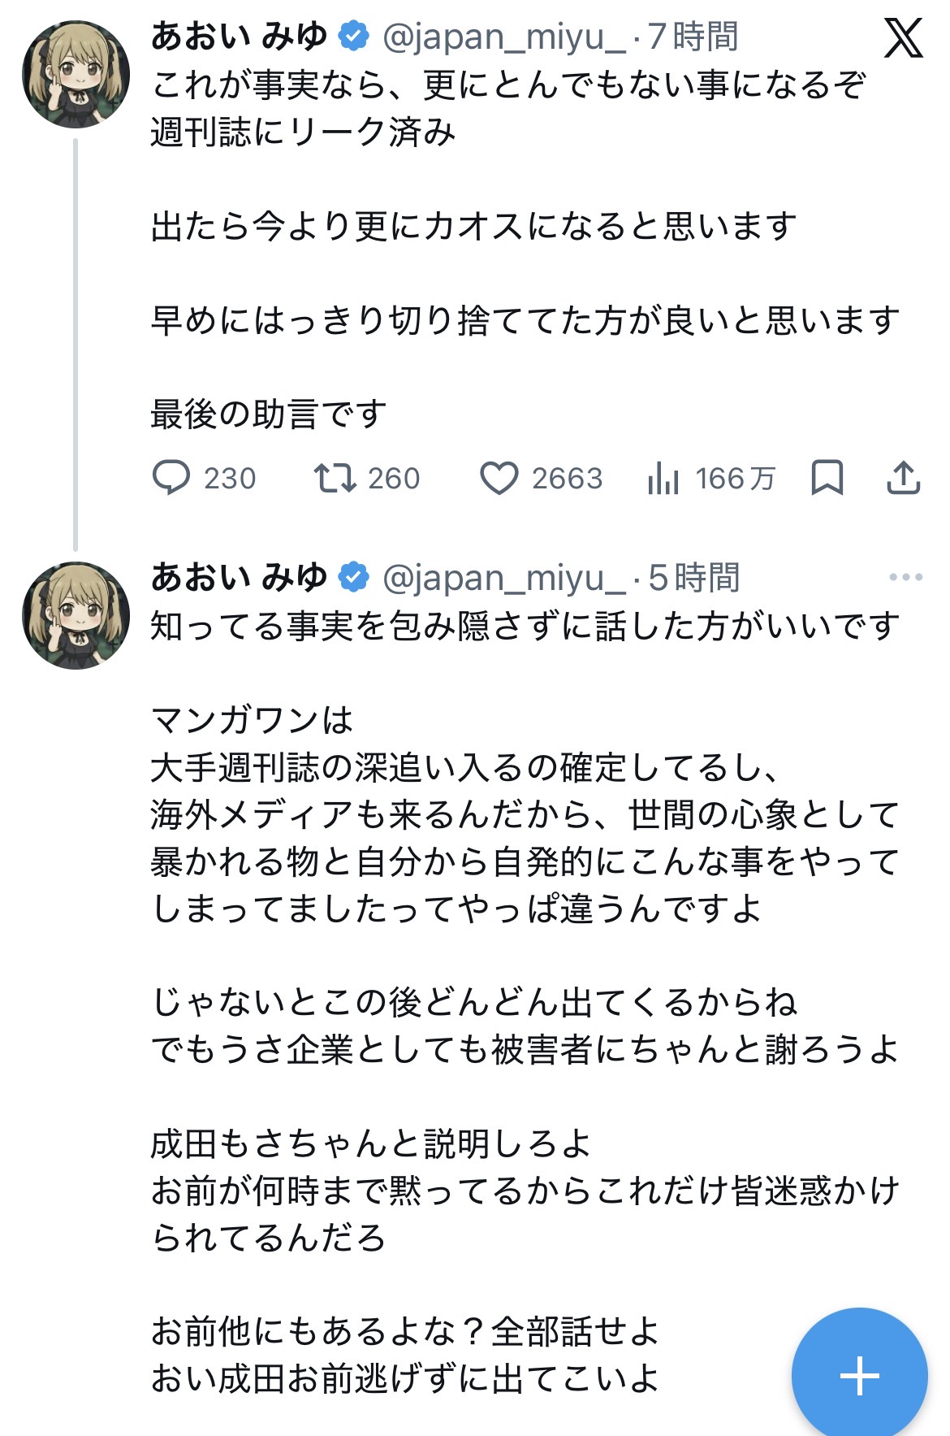Retweet the first post
Image resolution: width=950 pixels, height=1436 pixels.
pos(335,478)
